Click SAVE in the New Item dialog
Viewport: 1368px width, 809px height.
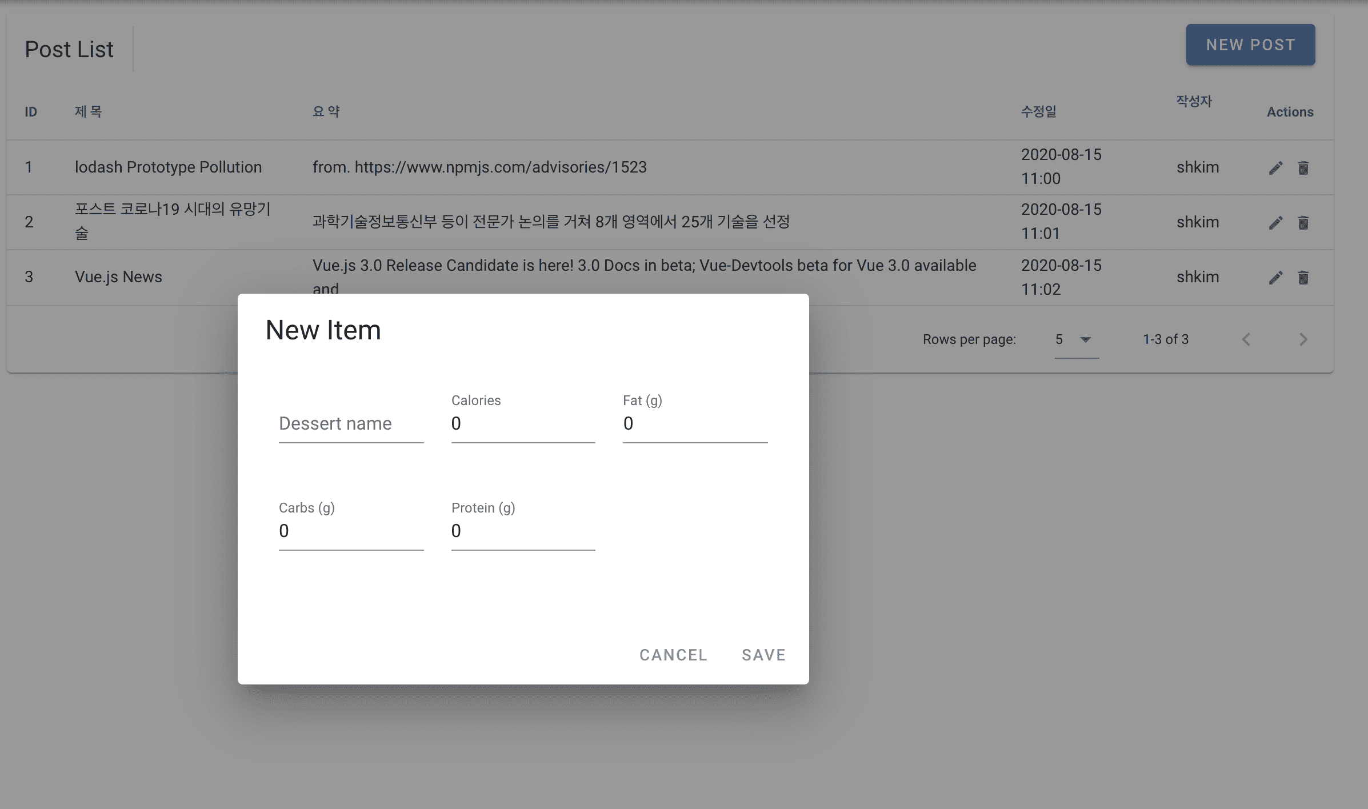click(763, 655)
